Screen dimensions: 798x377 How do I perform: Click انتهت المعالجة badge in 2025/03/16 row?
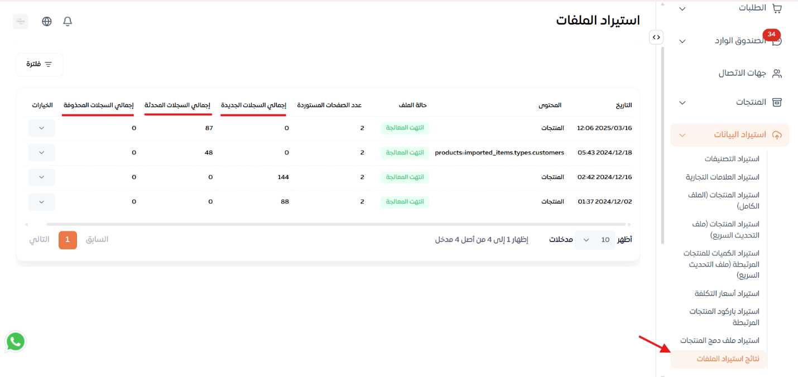pyautogui.click(x=405, y=128)
